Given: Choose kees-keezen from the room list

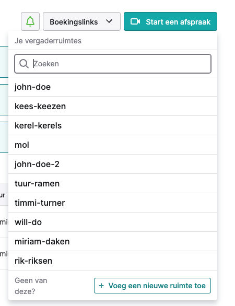Looking at the screenshot, I should 113,106.
